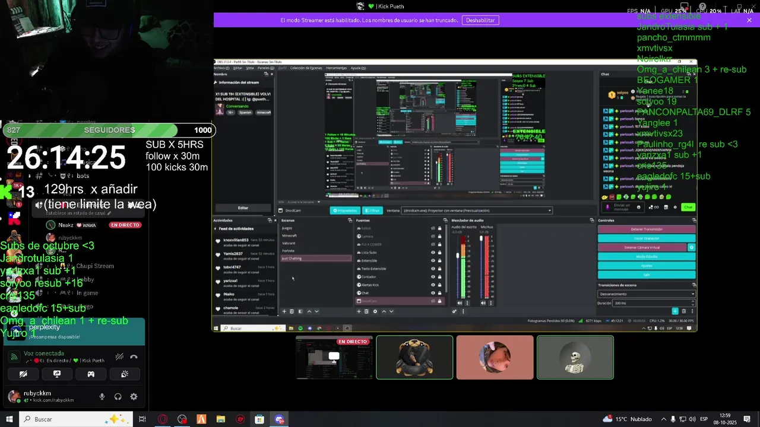Toggle visibility of Lista Subs source
This screenshot has height=427, width=760.
point(433,253)
